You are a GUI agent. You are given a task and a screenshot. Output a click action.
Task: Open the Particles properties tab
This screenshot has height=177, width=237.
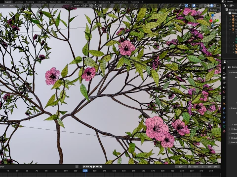pyautogui.click(x=224, y=113)
